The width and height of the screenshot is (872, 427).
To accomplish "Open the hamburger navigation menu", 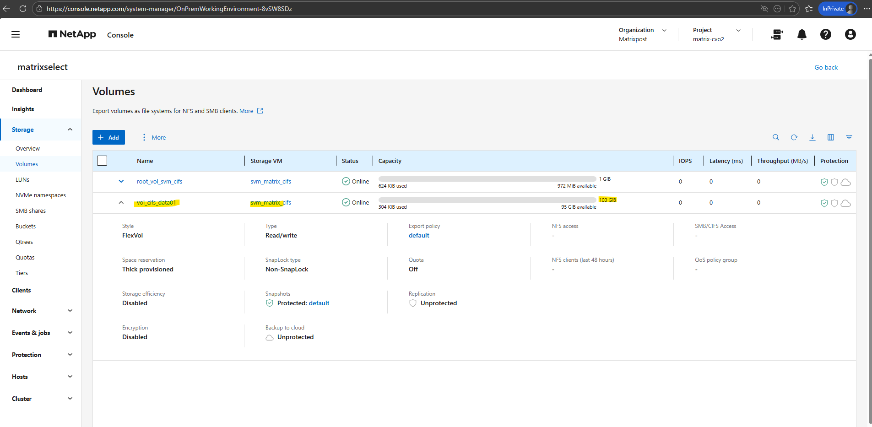I will (x=16, y=34).
